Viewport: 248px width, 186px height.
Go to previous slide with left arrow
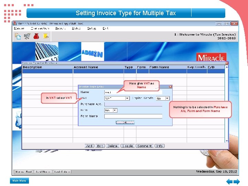click(x=229, y=182)
